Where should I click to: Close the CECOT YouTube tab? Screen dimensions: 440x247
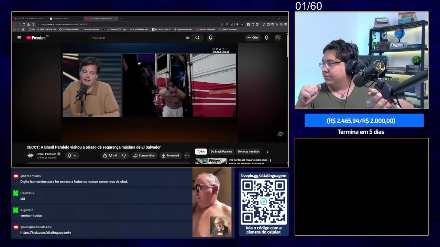pos(116,19)
